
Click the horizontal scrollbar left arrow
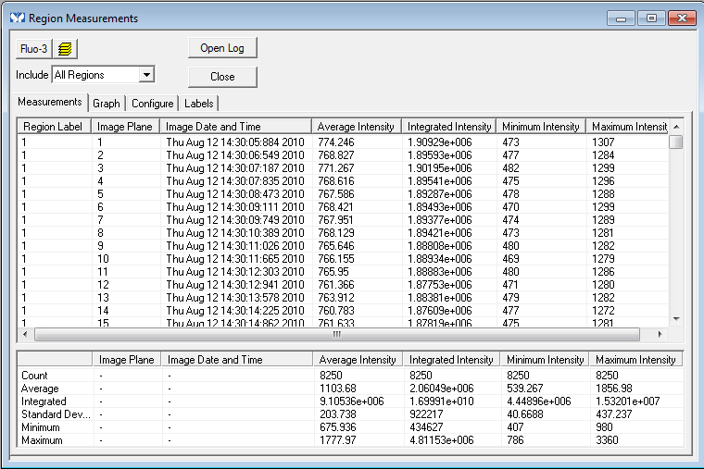pyautogui.click(x=26, y=334)
